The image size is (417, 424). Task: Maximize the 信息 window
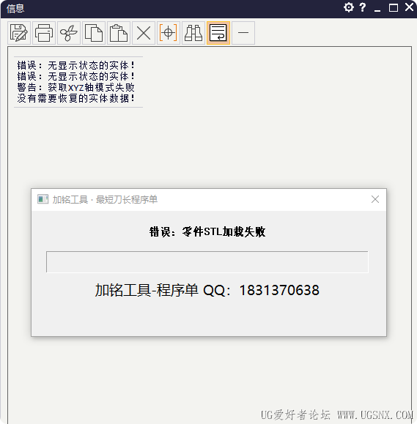pyautogui.click(x=394, y=7)
